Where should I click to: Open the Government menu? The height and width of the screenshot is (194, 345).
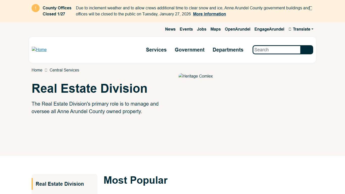coord(189,50)
